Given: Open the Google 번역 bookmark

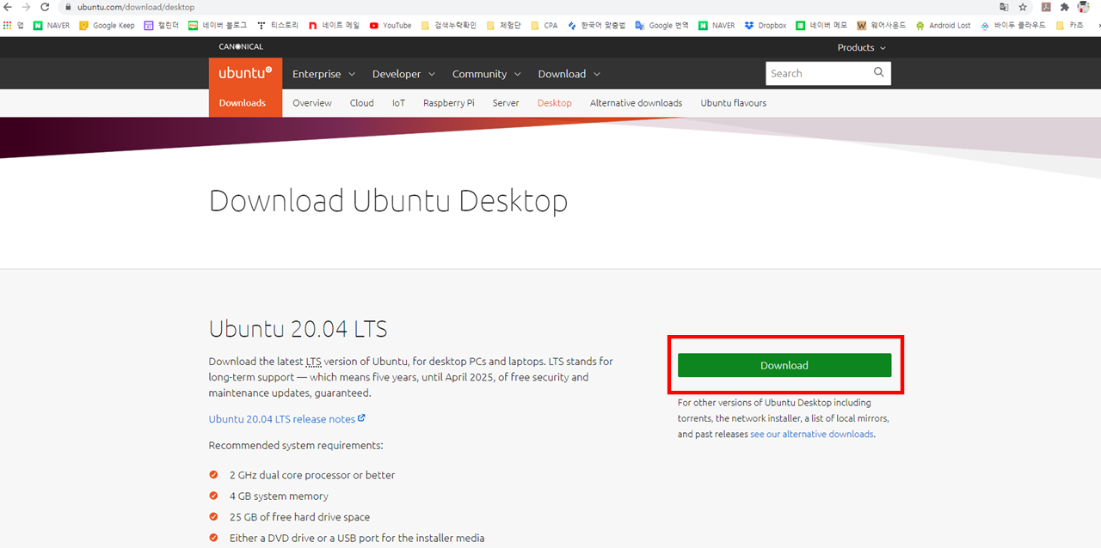Looking at the screenshot, I should pyautogui.click(x=662, y=26).
